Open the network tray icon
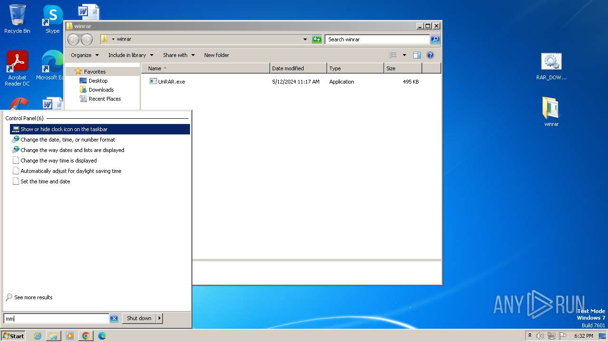This screenshot has height=342, width=608. coord(551,336)
